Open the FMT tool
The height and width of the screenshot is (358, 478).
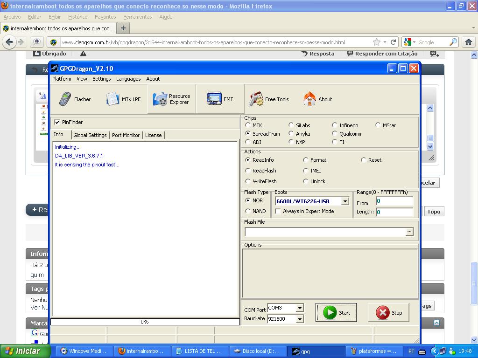point(220,99)
